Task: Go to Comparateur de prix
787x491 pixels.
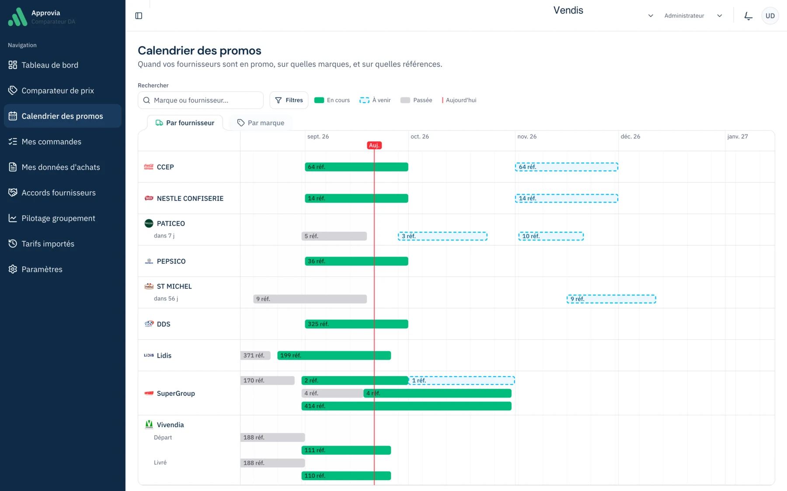Action: click(x=63, y=90)
